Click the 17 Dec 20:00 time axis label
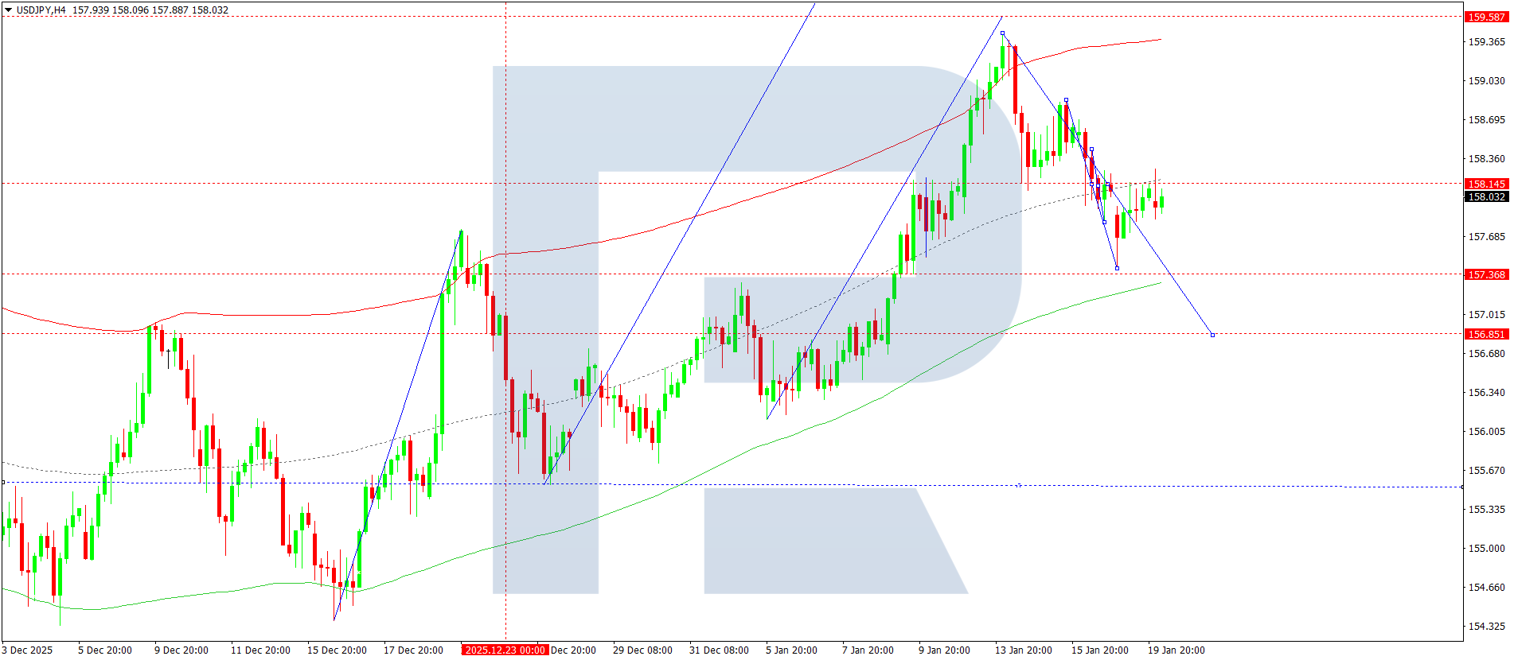Viewport: 1514px width, 660px height. [413, 650]
